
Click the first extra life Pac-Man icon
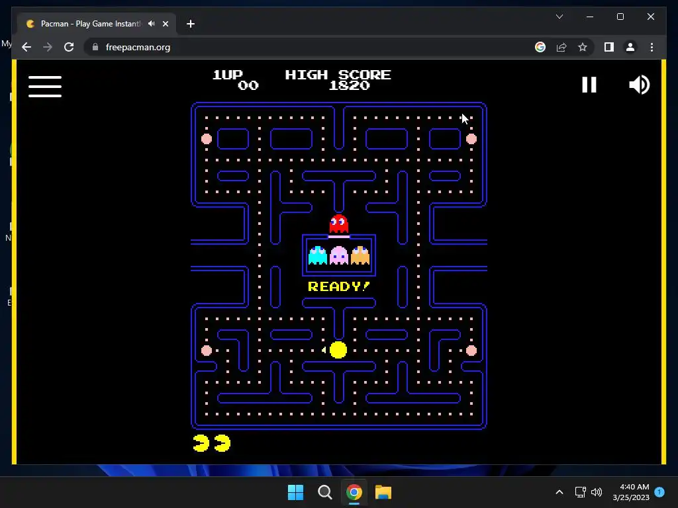201,443
